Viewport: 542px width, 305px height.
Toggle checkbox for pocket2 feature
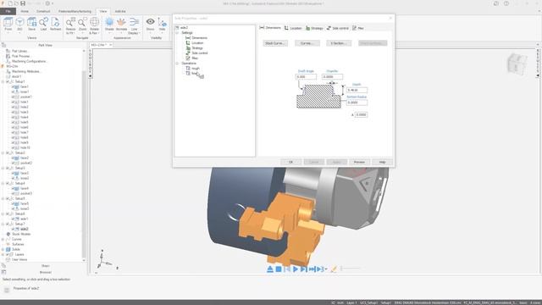(x=13, y=163)
